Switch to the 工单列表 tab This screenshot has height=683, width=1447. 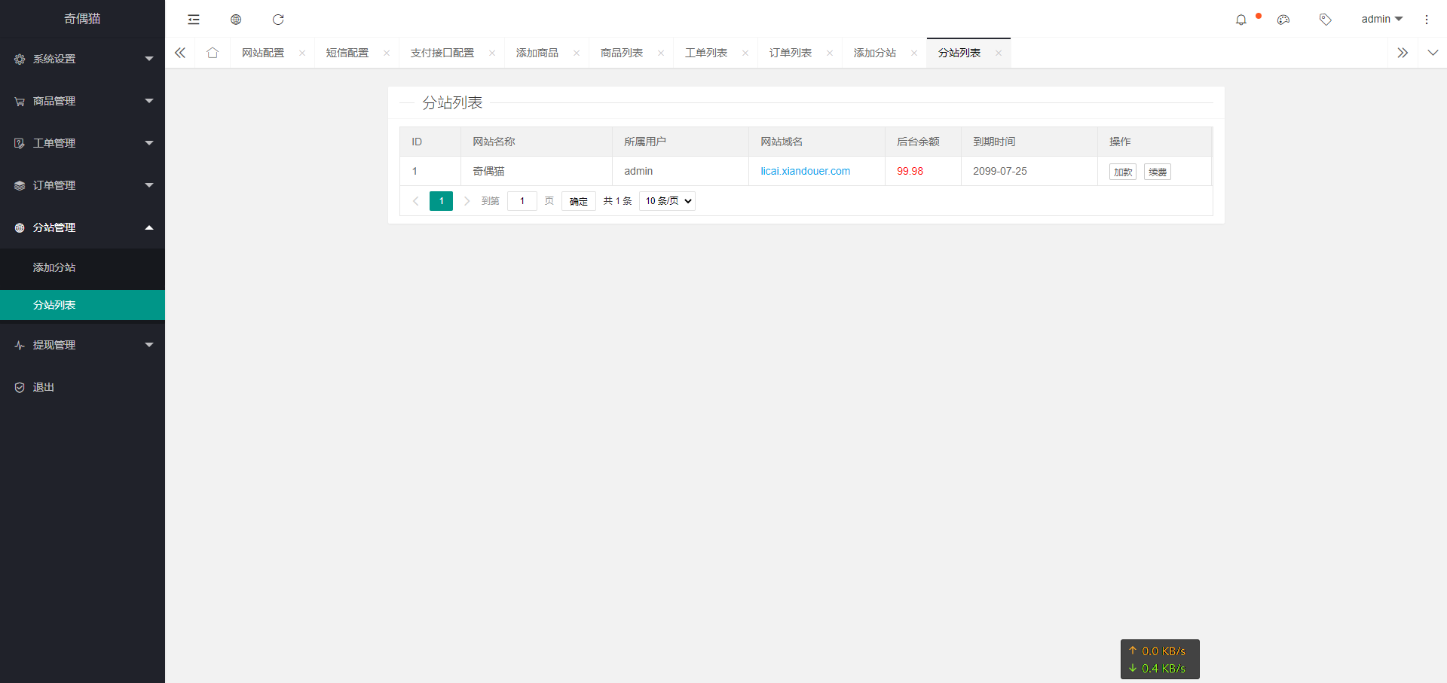[x=706, y=53]
